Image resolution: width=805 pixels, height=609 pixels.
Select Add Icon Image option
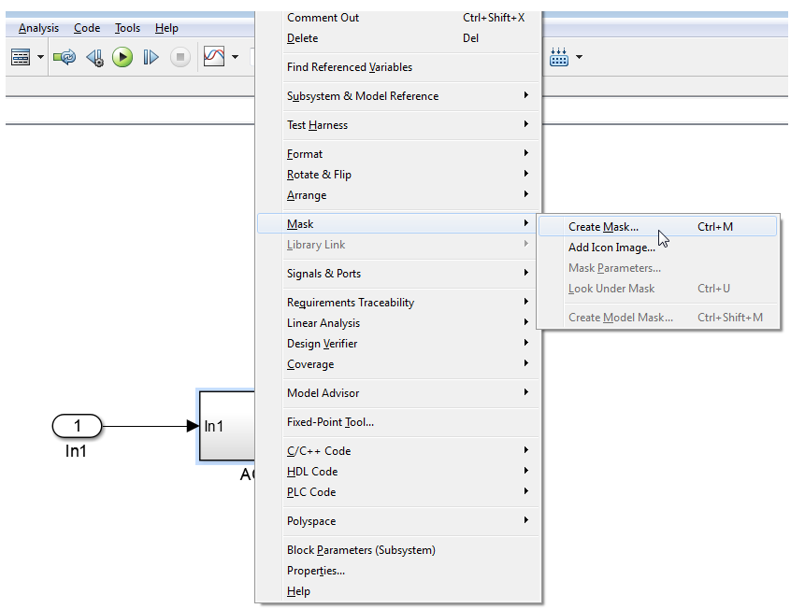click(x=657, y=248)
